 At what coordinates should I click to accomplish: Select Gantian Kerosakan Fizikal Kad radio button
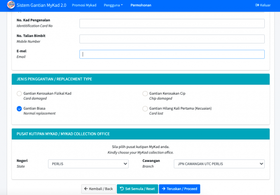pyautogui.click(x=19, y=94)
